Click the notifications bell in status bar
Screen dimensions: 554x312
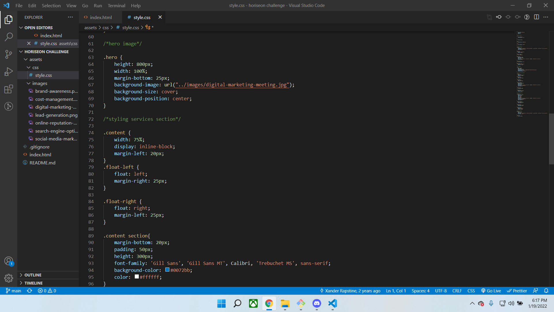click(x=547, y=291)
